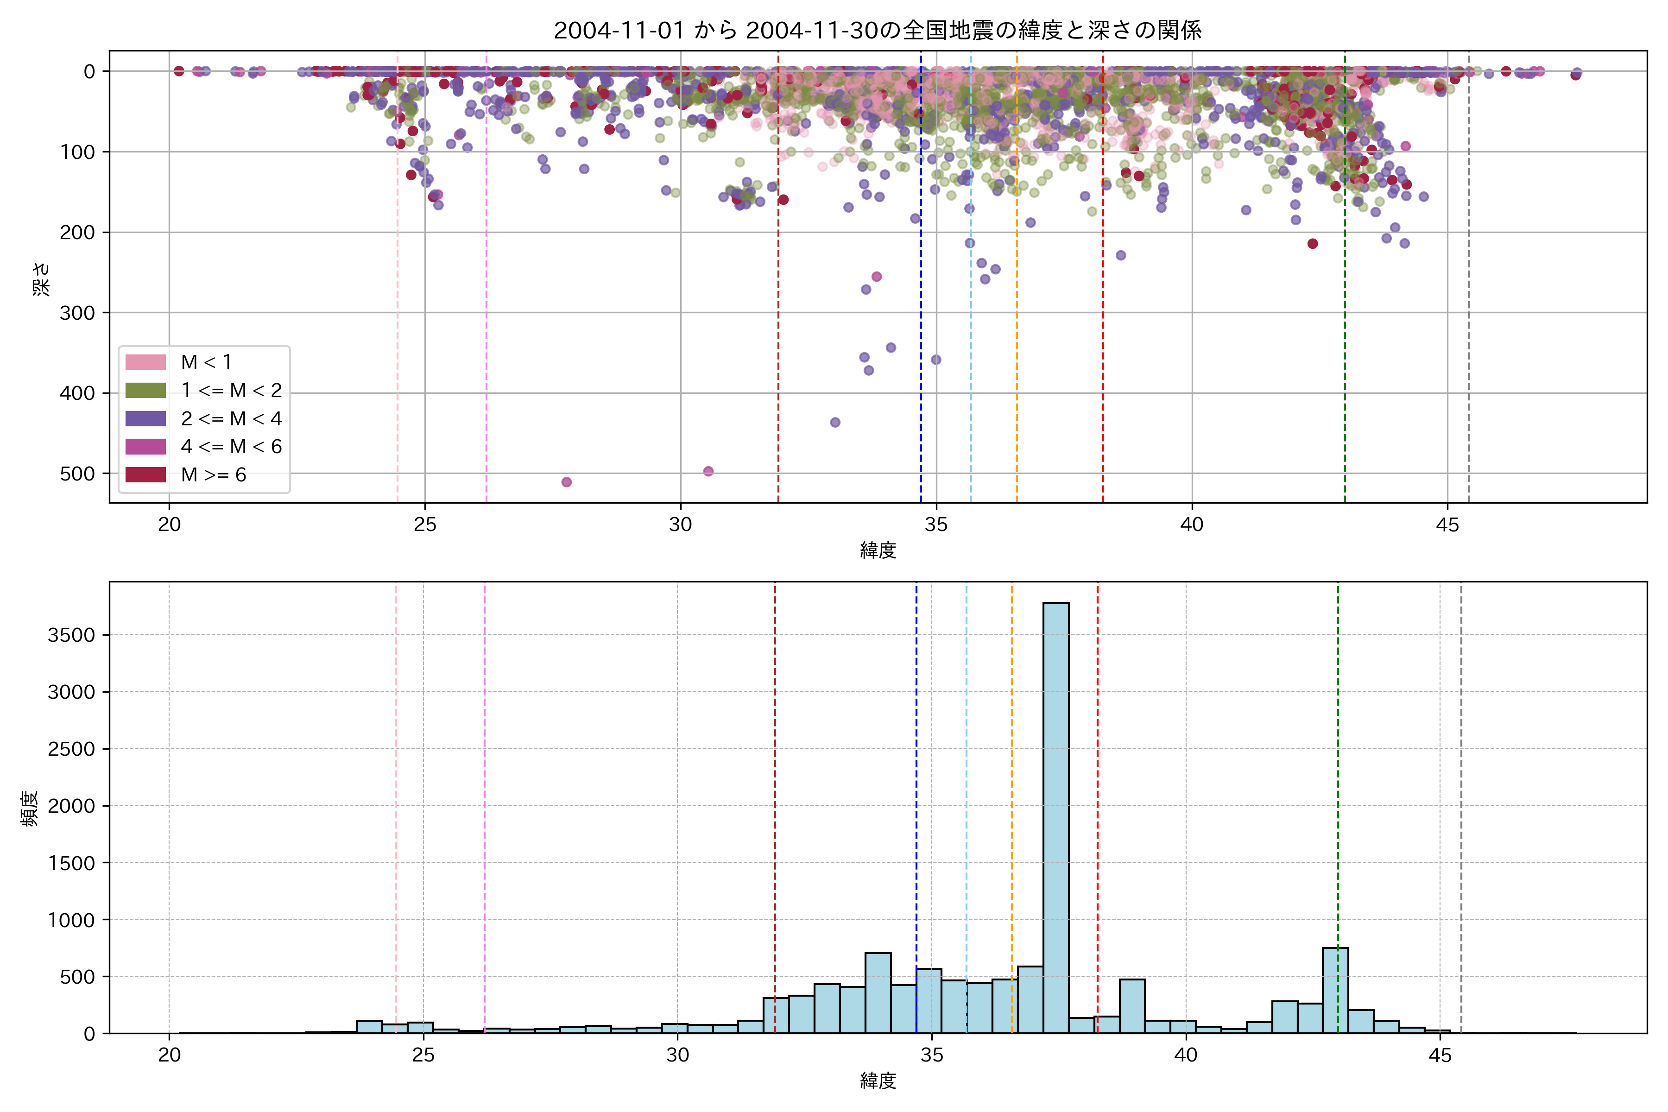1668x1112 pixels.
Task: Click the deepest magenta point below 500 depth
Action: point(567,482)
